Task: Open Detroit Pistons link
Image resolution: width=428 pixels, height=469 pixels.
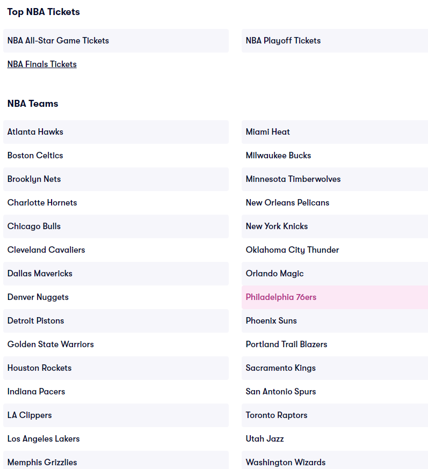Action: pyautogui.click(x=116, y=321)
